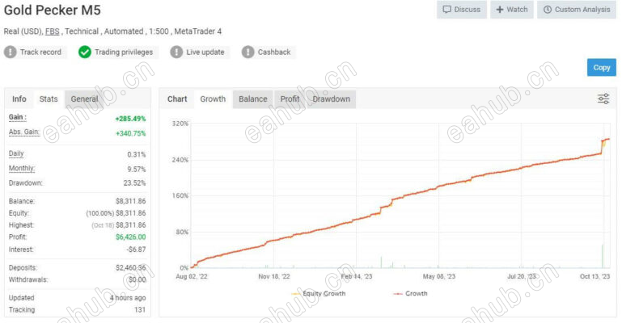
Task: Open Custom Analysis
Action: click(577, 10)
